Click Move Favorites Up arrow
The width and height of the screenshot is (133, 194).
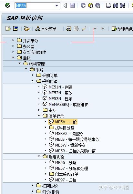coord(103,29)
